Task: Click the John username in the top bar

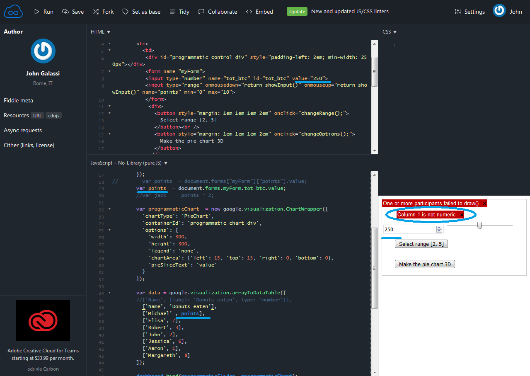Action: tap(516, 12)
